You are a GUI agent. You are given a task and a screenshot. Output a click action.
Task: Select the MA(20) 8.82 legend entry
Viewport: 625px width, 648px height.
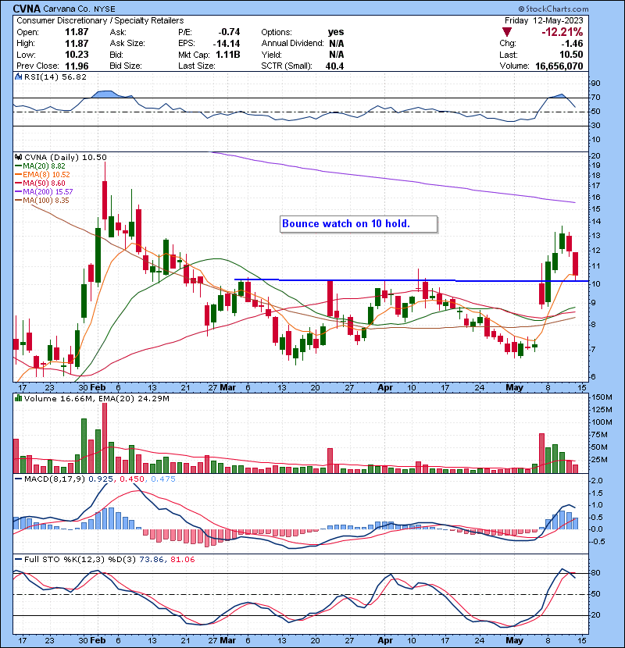(40, 166)
